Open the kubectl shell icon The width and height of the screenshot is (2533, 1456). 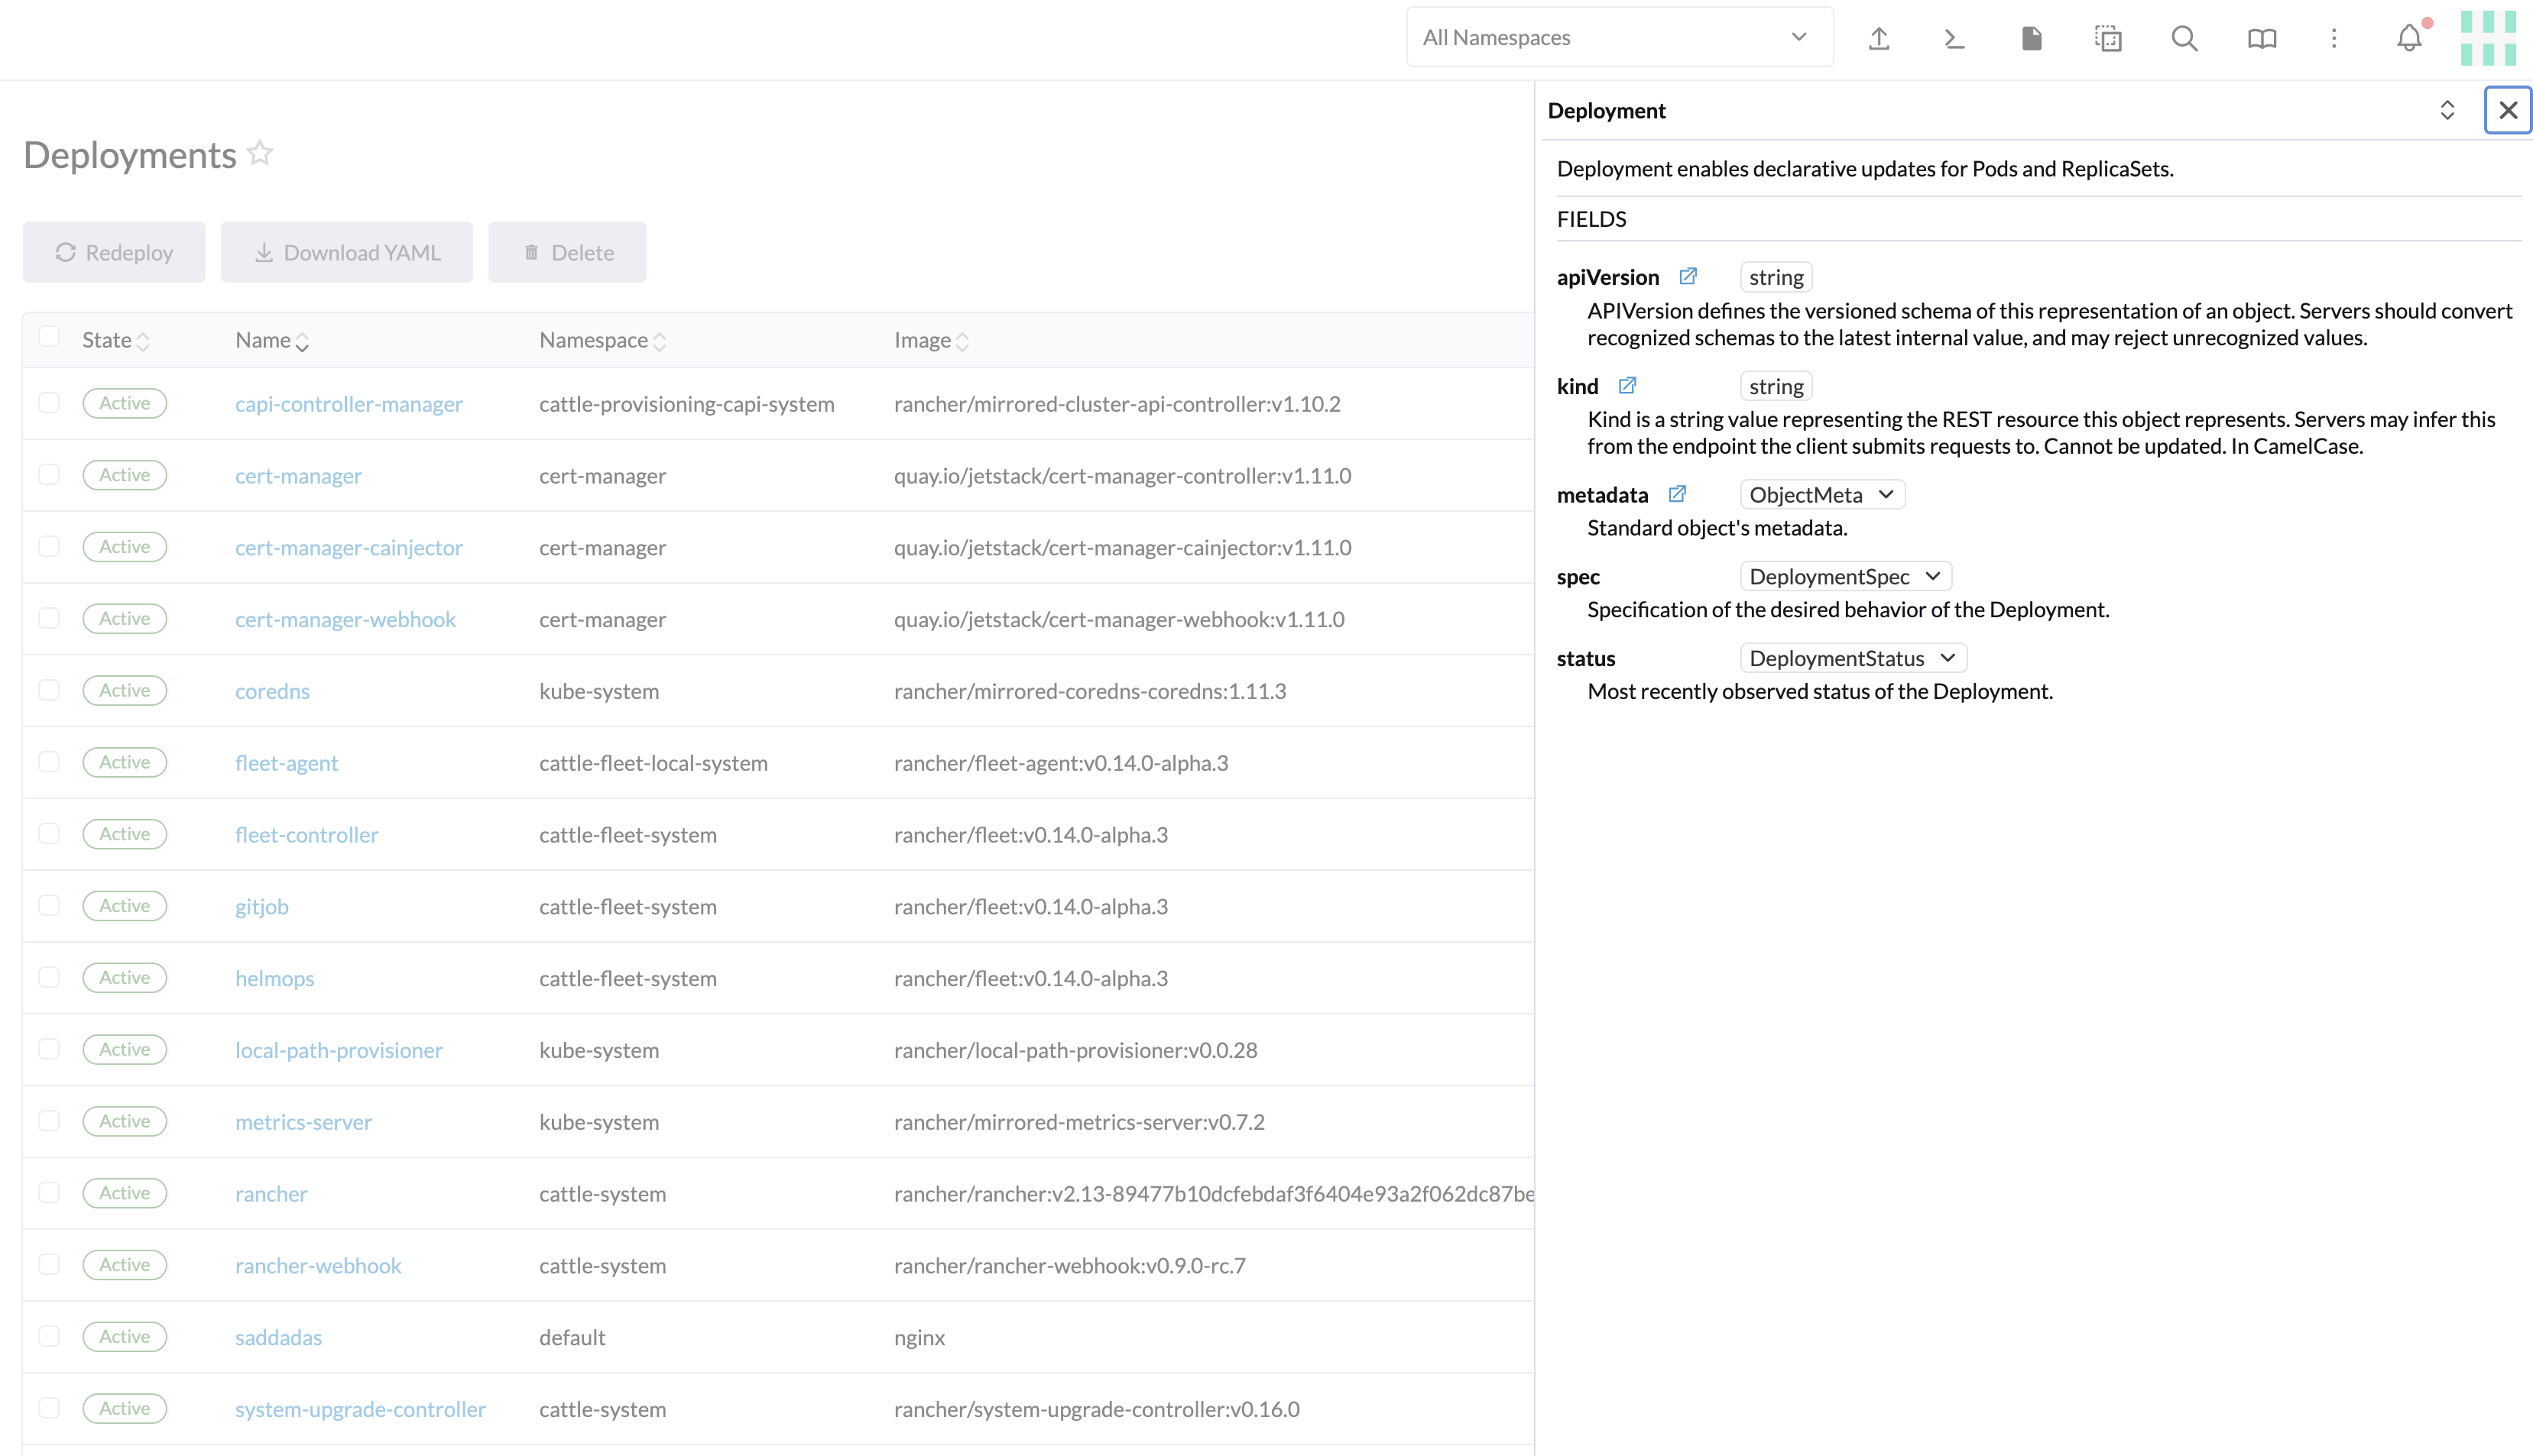(x=1954, y=38)
